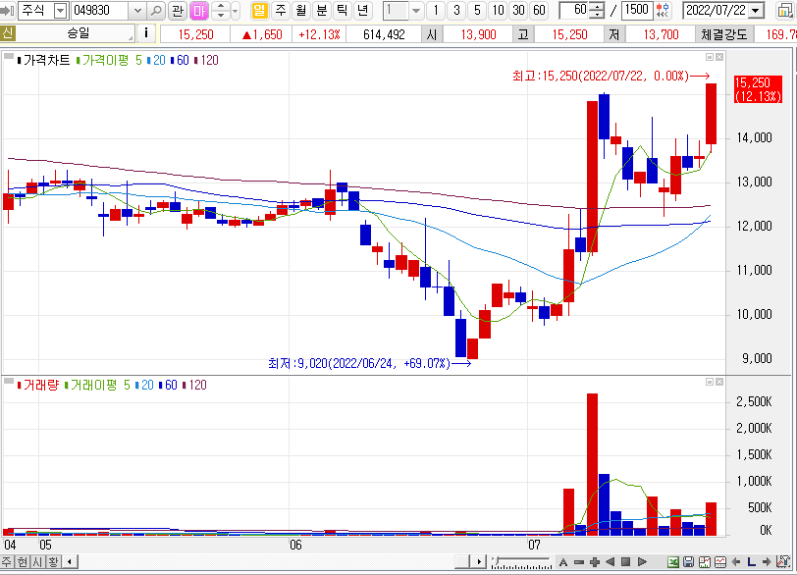Click the 거래량 volume legend label

tap(37, 385)
